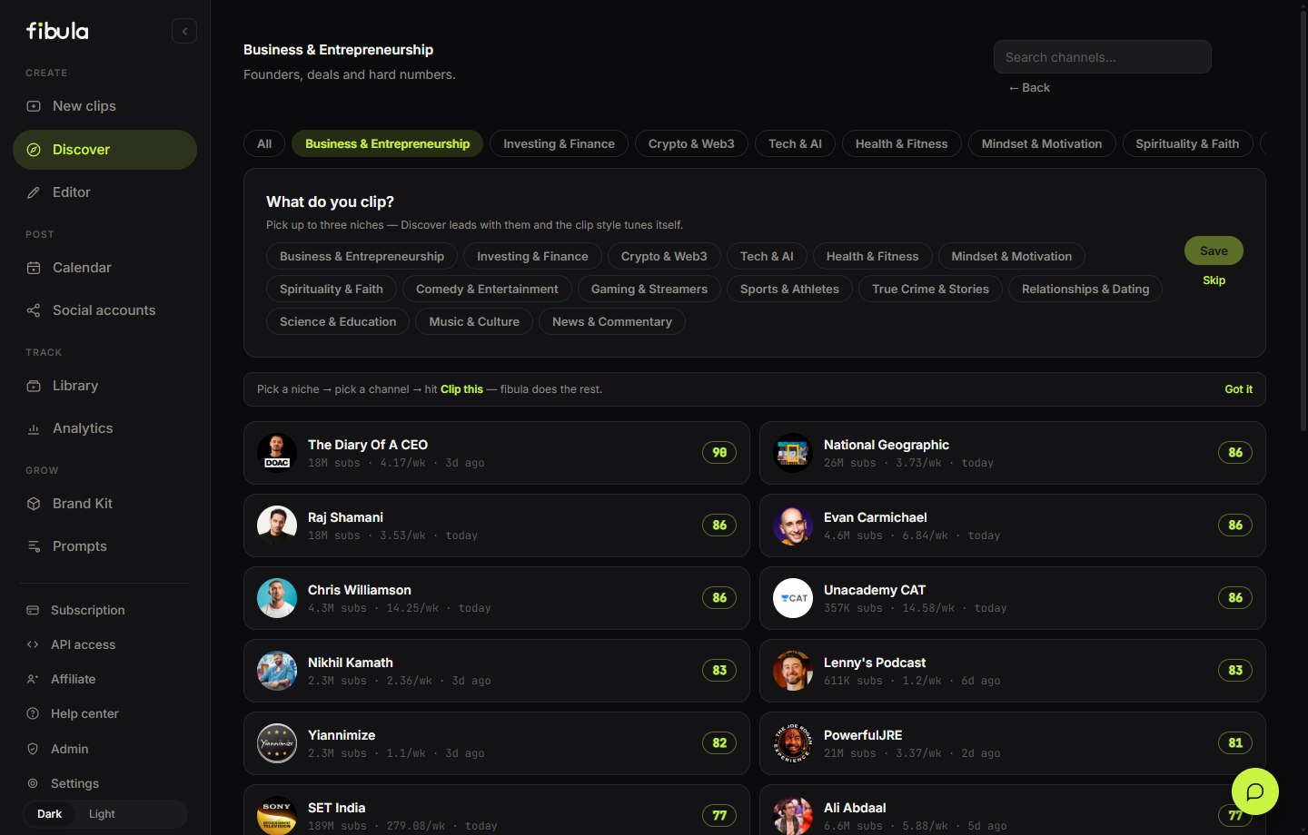Select Spirituality & Faith filter tab
The image size is (1308, 835).
(x=1187, y=143)
